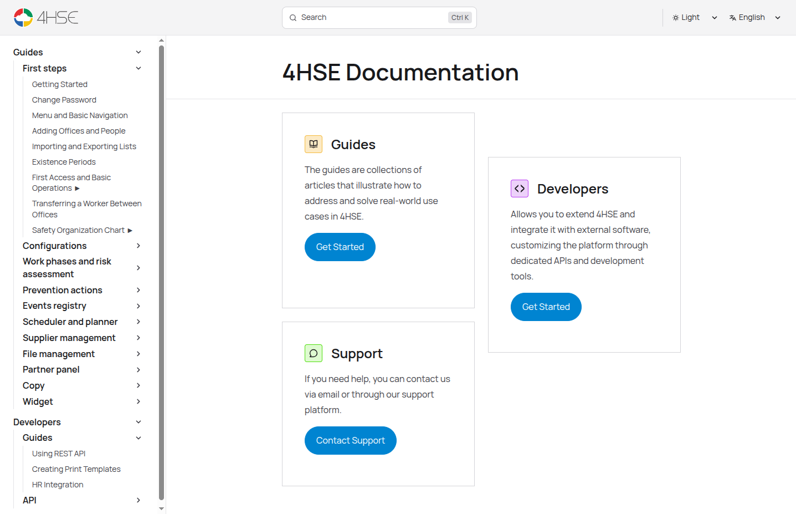Expand the File management group
Image resolution: width=796 pixels, height=514 pixels.
point(83,354)
